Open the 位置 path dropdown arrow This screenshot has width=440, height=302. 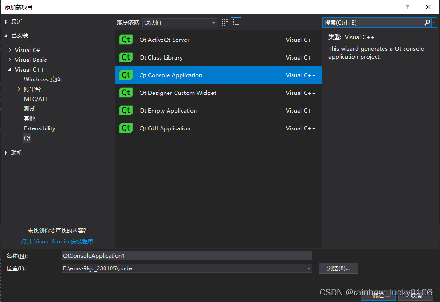coord(308,268)
